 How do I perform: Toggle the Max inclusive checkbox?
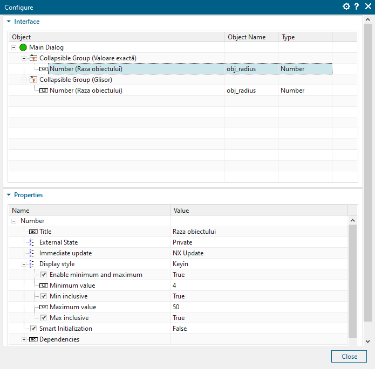tap(44, 318)
